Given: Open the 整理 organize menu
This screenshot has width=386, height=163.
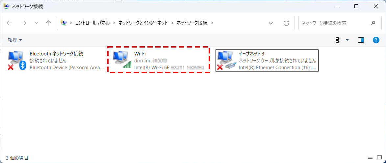Looking at the screenshot, I should (15, 40).
